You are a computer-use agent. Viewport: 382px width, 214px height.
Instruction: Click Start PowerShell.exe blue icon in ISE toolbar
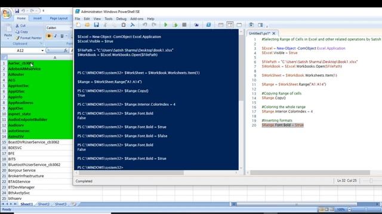point(208,25)
